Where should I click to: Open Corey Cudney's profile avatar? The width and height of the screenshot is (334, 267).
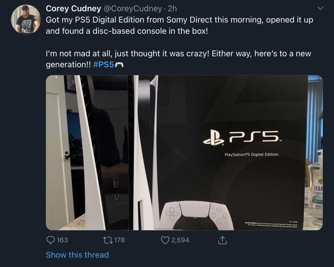click(26, 19)
